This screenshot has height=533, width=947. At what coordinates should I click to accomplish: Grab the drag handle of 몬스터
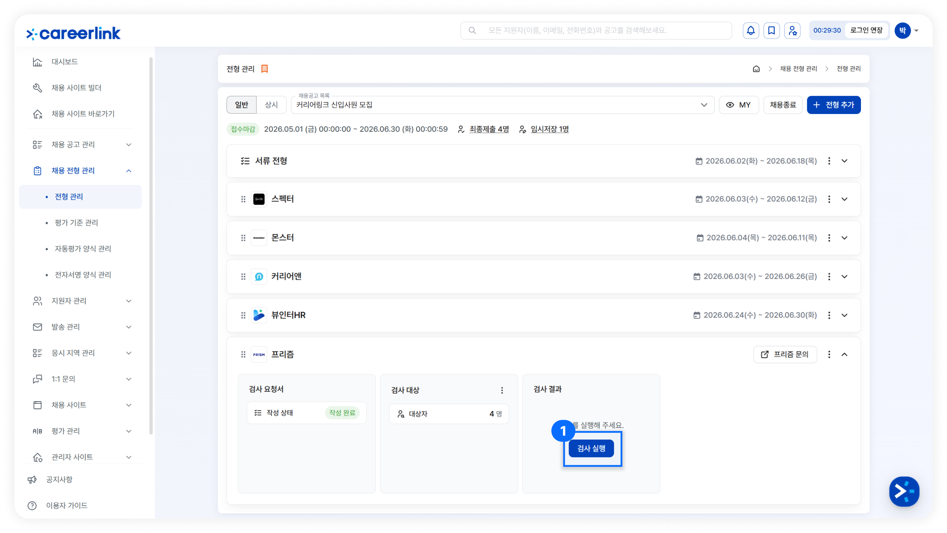(243, 238)
